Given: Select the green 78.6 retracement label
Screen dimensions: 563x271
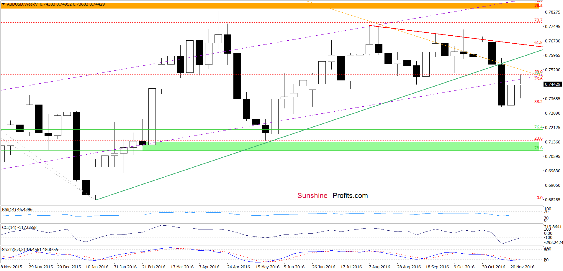Looking at the screenshot, I should (x=538, y=148).
